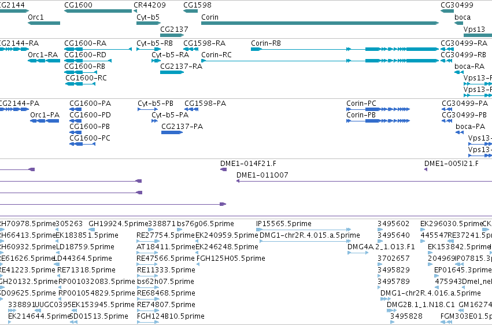Image resolution: width=492 pixels, height=325 pixels.
Task: Select the CG2137 gene label
Action: [x=174, y=29]
